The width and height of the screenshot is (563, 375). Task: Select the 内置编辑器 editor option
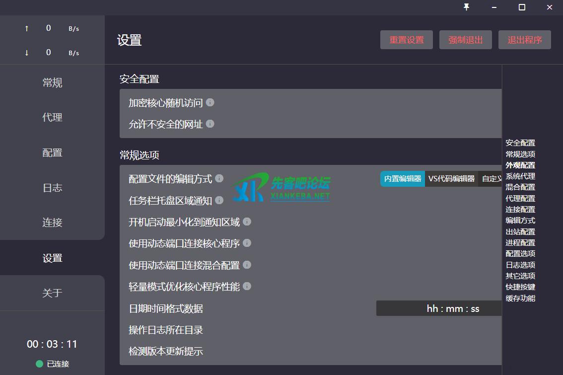(403, 179)
